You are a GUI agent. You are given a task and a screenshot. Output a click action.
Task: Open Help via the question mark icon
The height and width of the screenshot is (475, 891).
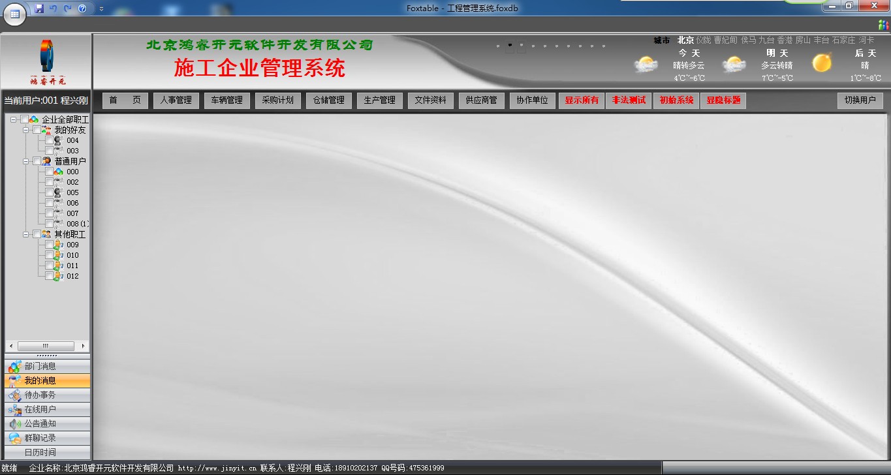[x=82, y=8]
